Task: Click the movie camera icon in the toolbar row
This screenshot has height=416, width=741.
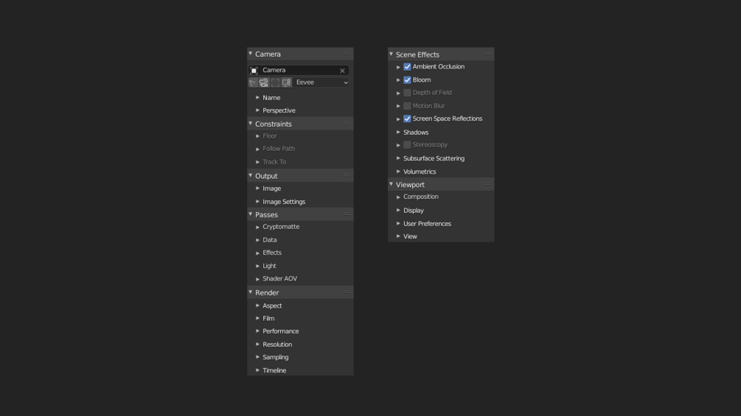Action: pyautogui.click(x=264, y=83)
